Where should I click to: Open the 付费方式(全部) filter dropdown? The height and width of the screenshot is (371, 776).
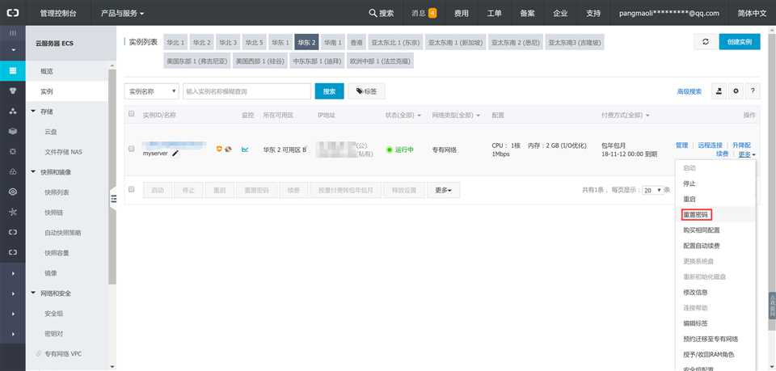(626, 115)
